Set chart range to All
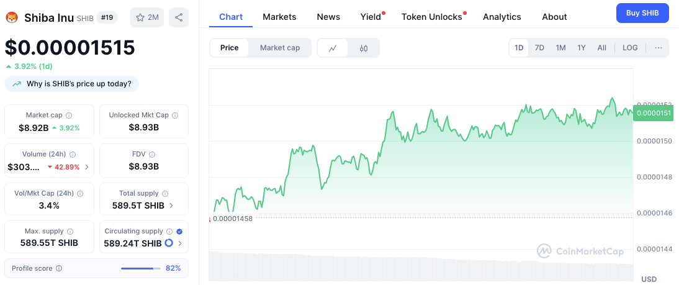679x285 pixels. 602,48
